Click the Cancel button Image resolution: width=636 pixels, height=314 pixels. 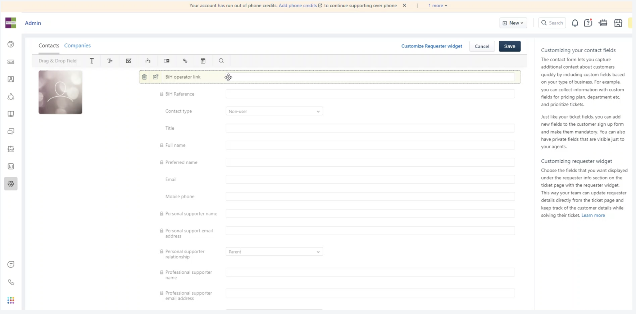pyautogui.click(x=482, y=46)
